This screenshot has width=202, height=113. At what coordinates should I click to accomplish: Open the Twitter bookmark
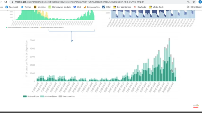point(26,7)
